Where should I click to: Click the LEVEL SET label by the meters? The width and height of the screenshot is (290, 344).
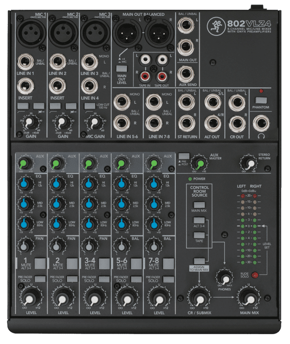point(267,246)
